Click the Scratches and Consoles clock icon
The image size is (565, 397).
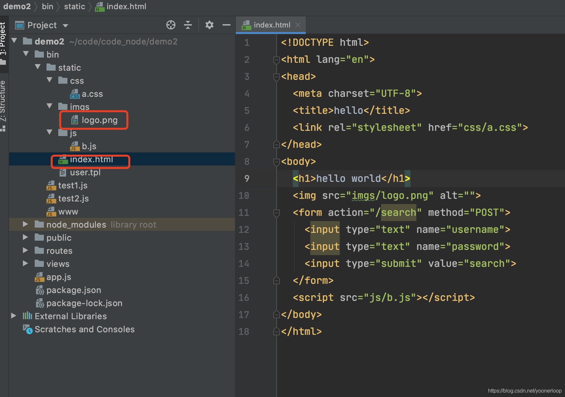point(27,329)
